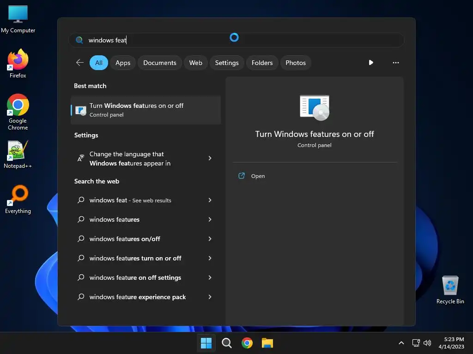Click the network icon in system tray
This screenshot has width=473, height=354.
[416, 343]
